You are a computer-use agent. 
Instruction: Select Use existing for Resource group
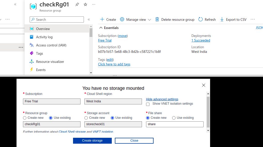51,118
